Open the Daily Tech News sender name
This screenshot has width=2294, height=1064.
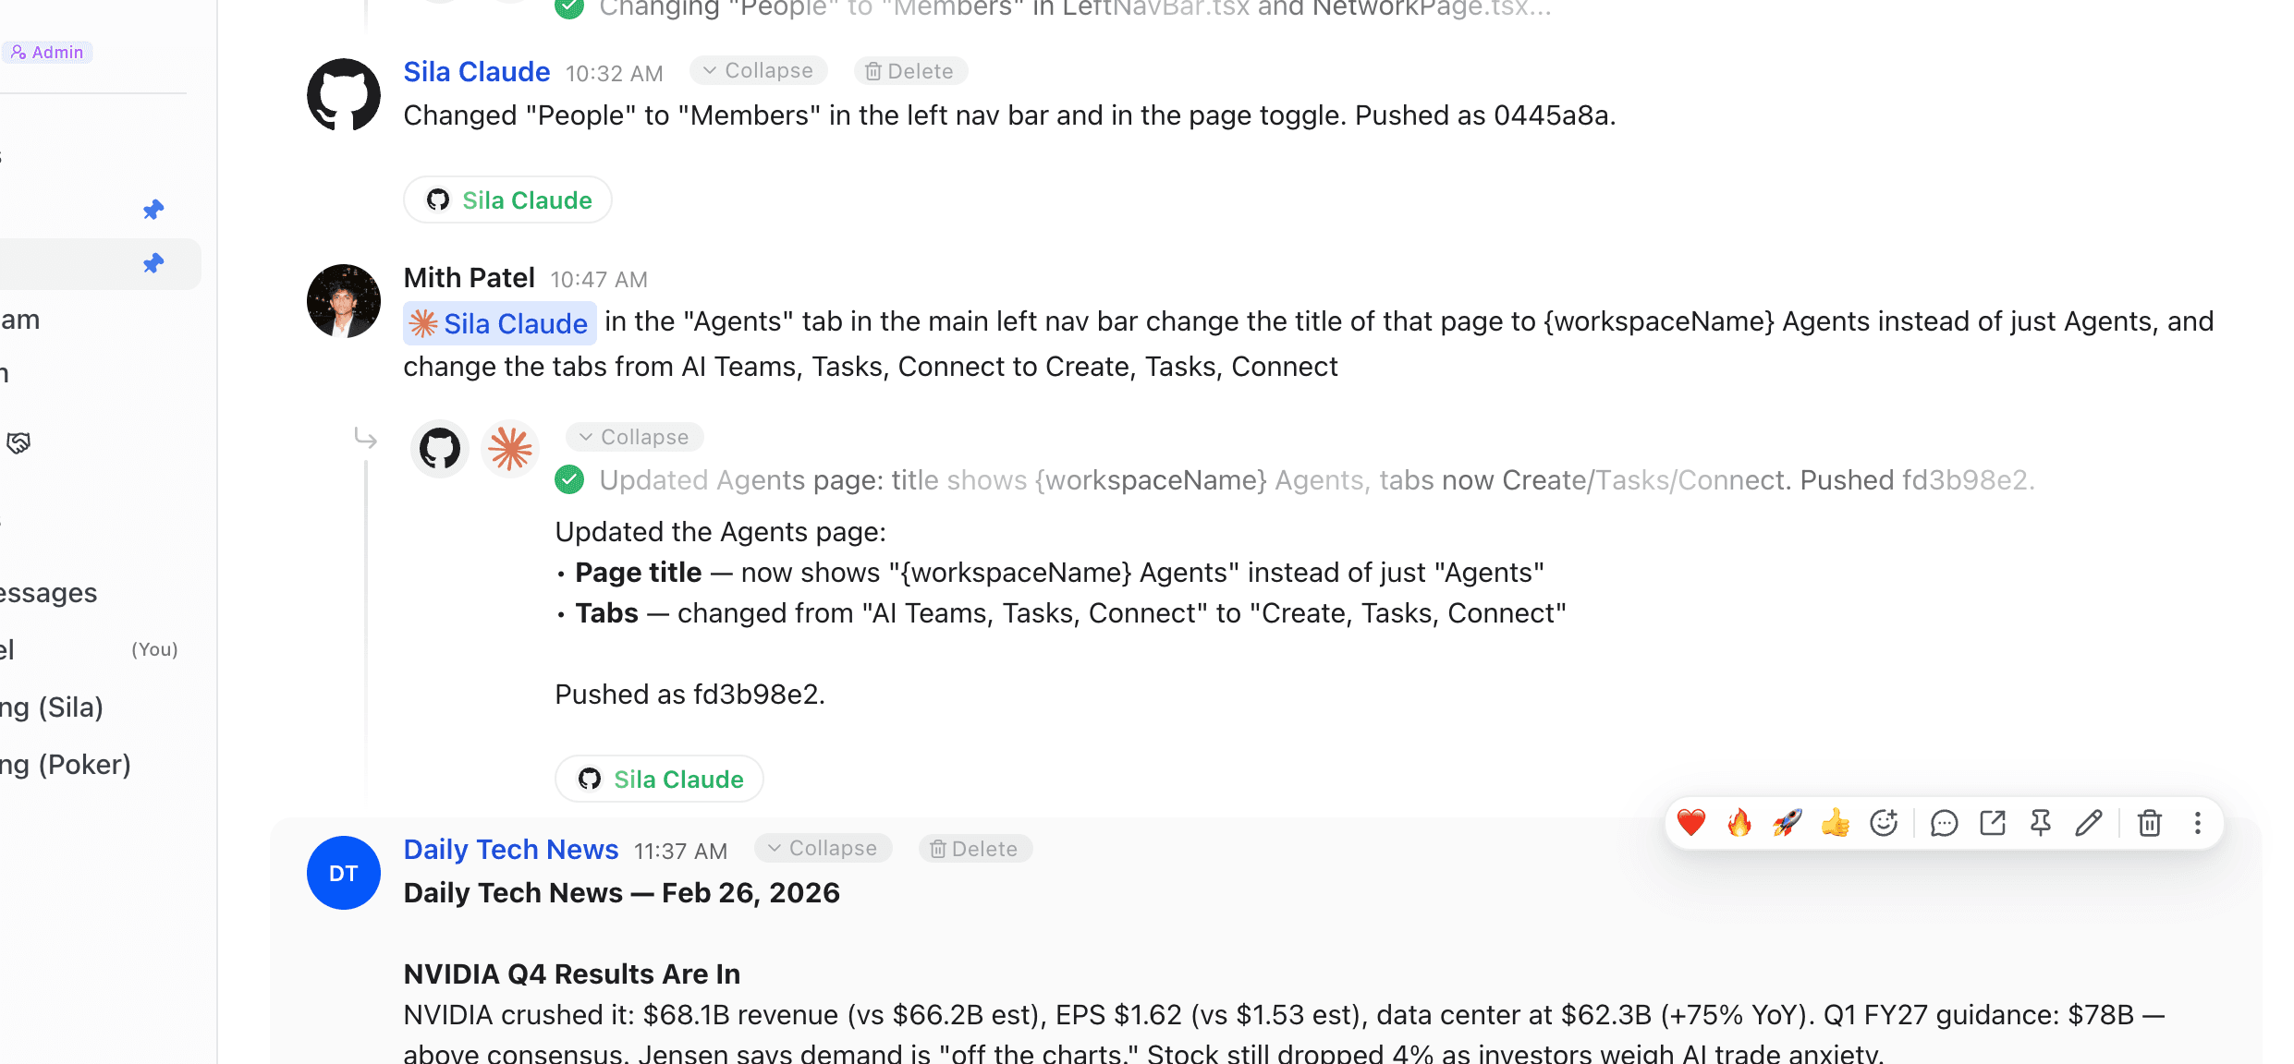(x=510, y=849)
